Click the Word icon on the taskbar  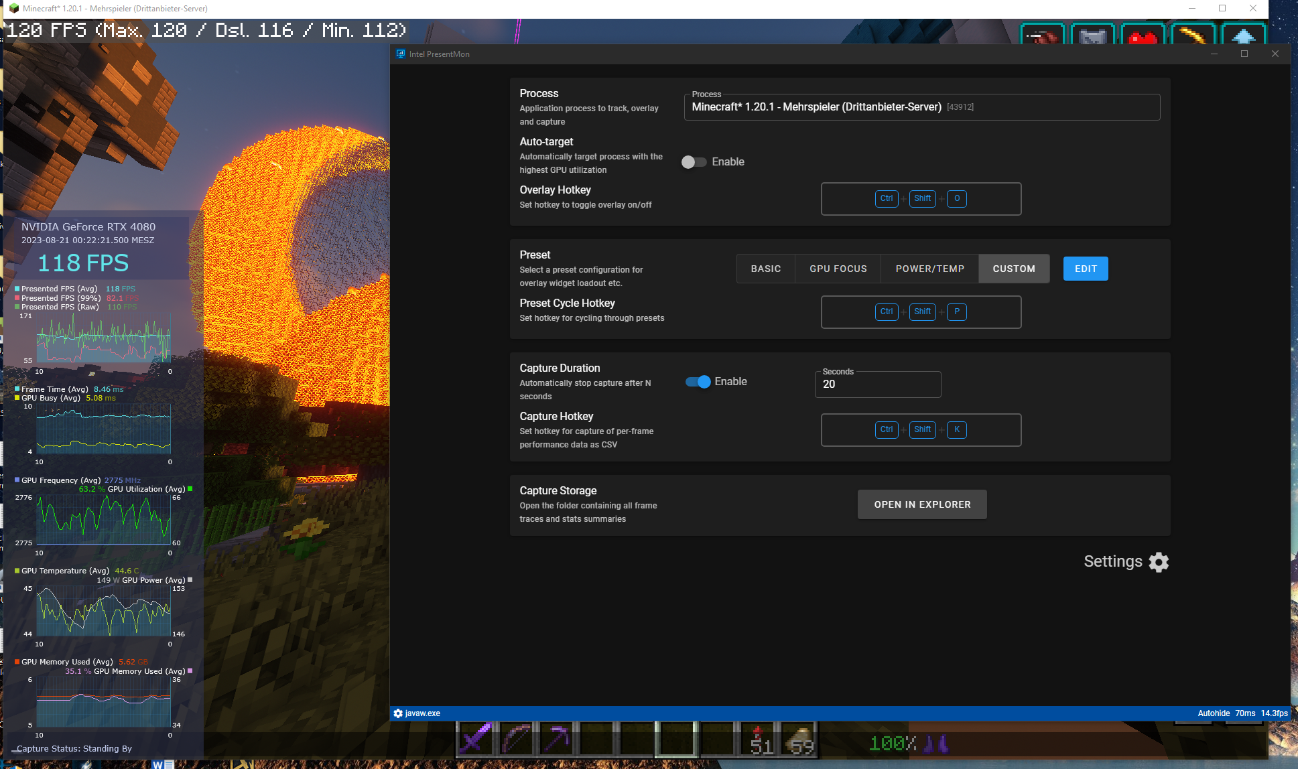162,764
